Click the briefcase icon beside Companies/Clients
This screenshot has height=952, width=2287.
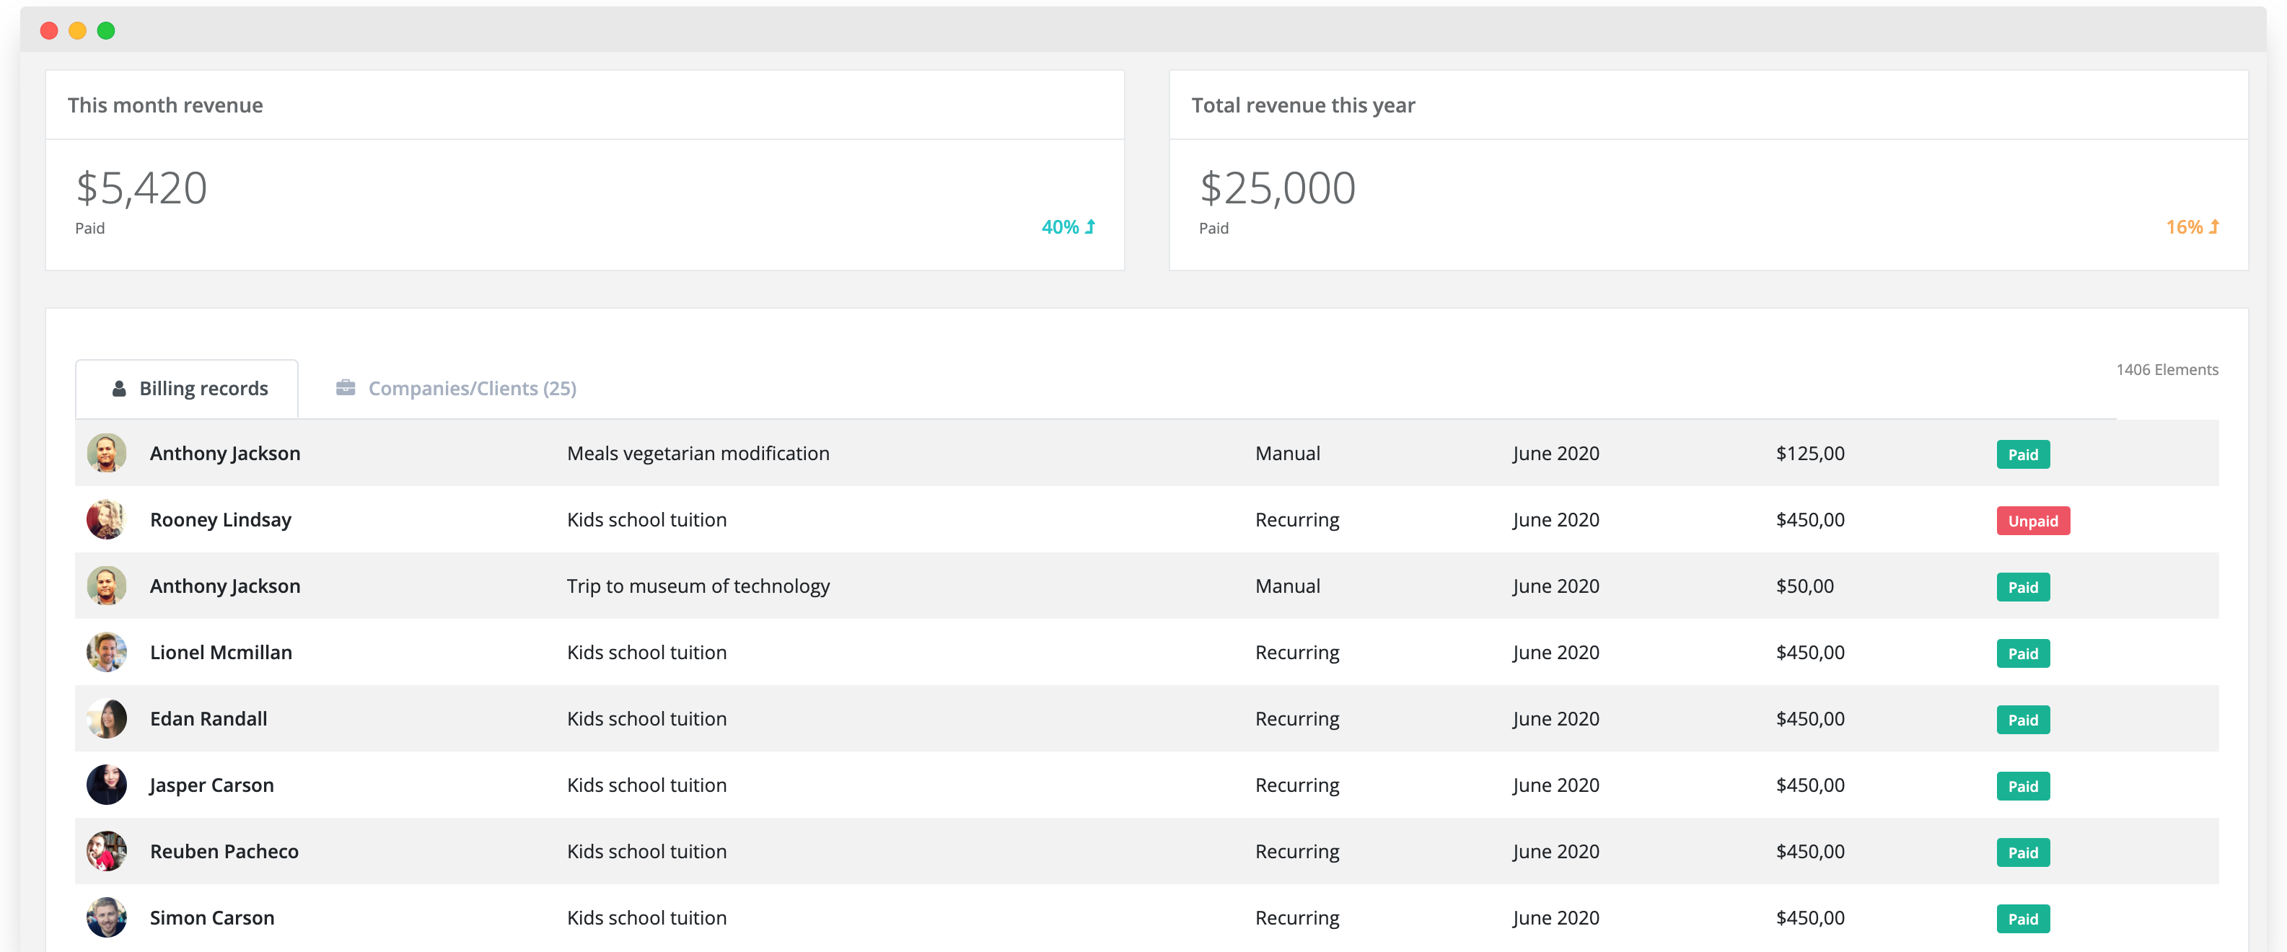point(346,388)
